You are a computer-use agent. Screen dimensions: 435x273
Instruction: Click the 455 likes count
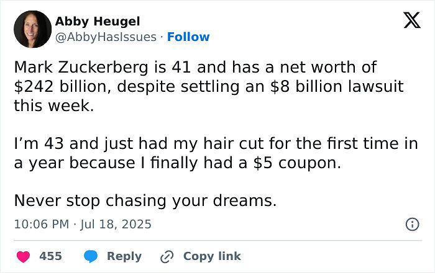50,256
